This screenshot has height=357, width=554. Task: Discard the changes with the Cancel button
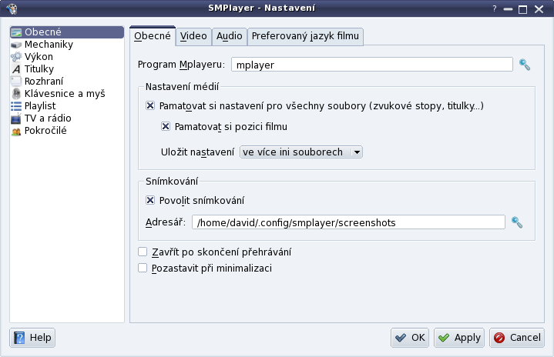coord(517,338)
